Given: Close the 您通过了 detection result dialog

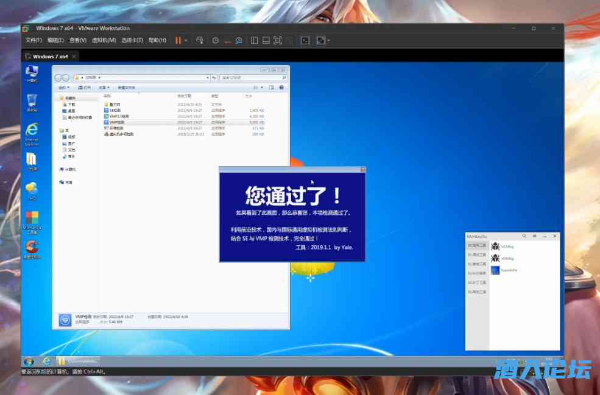Looking at the screenshot, I should click(363, 170).
